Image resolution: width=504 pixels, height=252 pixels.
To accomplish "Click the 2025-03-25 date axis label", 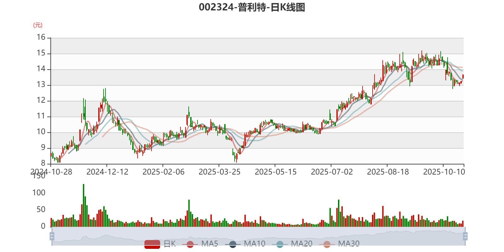I will [x=220, y=172].
